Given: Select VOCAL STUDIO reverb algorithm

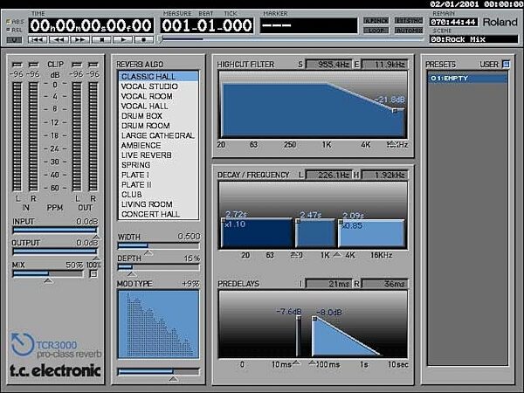Looking at the screenshot, I should pyautogui.click(x=158, y=86).
